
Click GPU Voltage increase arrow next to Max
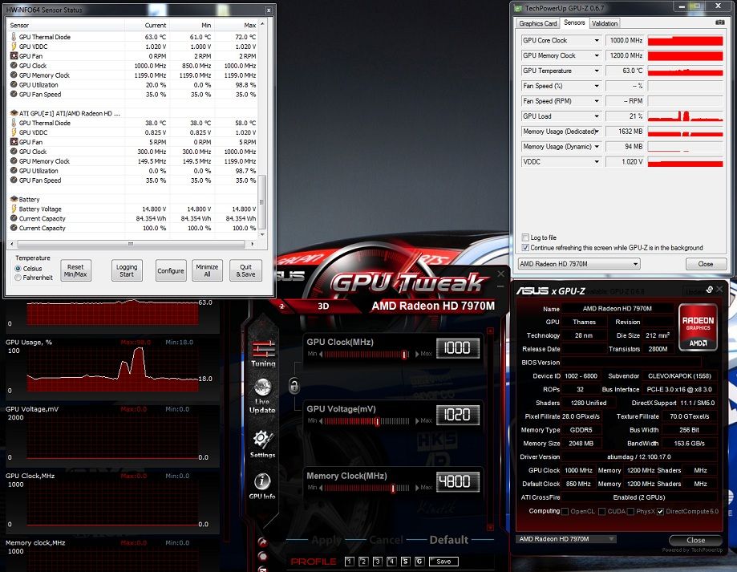pyautogui.click(x=417, y=421)
